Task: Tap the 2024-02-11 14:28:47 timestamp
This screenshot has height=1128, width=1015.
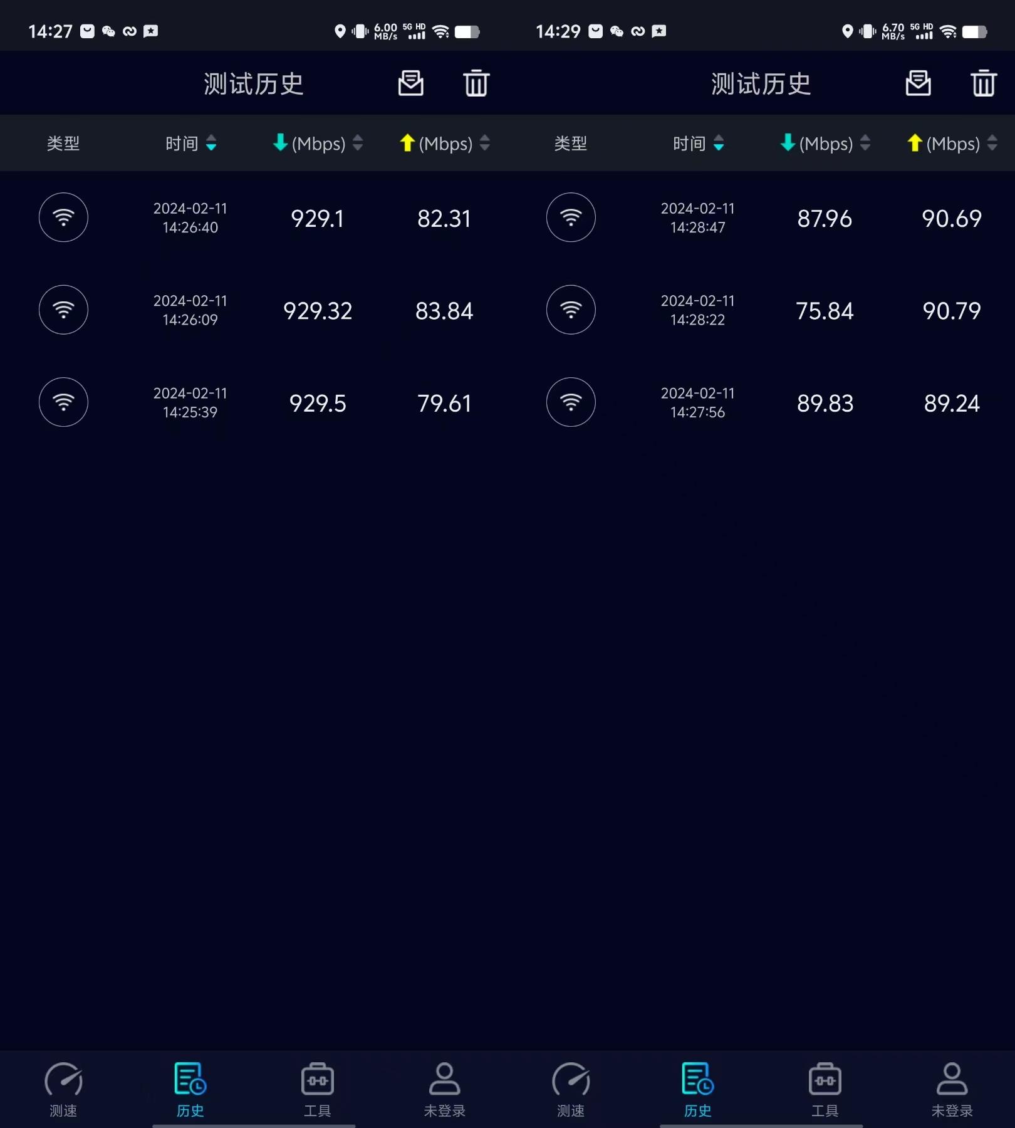Action: [x=698, y=217]
